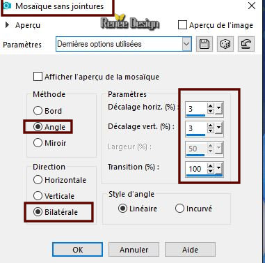Click the Annuler button
Screen dimensions: 265x263
(x=134, y=250)
